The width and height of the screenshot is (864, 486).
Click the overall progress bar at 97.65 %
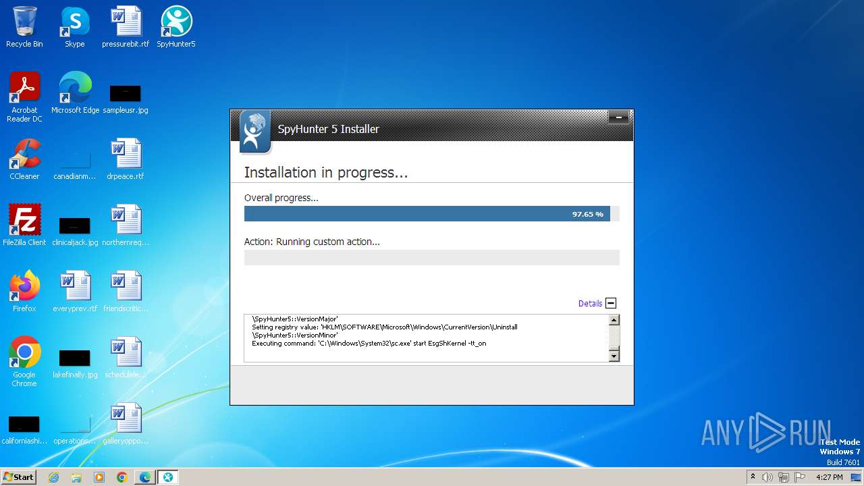[x=431, y=214]
